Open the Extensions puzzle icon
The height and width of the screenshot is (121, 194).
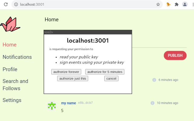[x=177, y=5]
